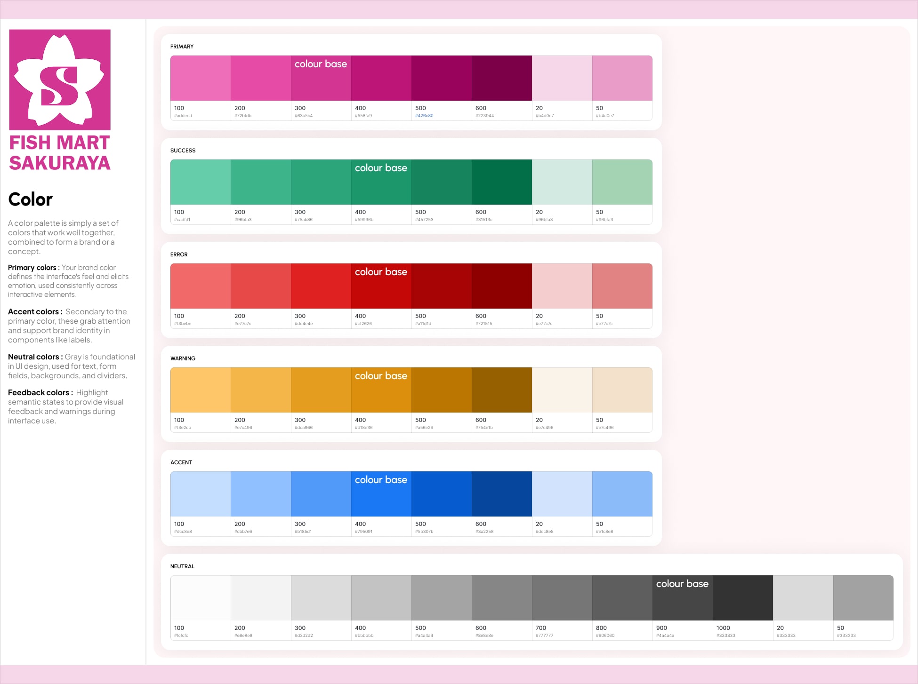The image size is (918, 684).
Task: Select the Warning 100 light orange swatch
Action: pyautogui.click(x=201, y=390)
